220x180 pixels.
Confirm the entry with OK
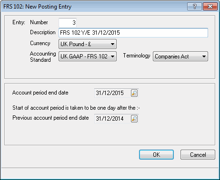coord(156,154)
